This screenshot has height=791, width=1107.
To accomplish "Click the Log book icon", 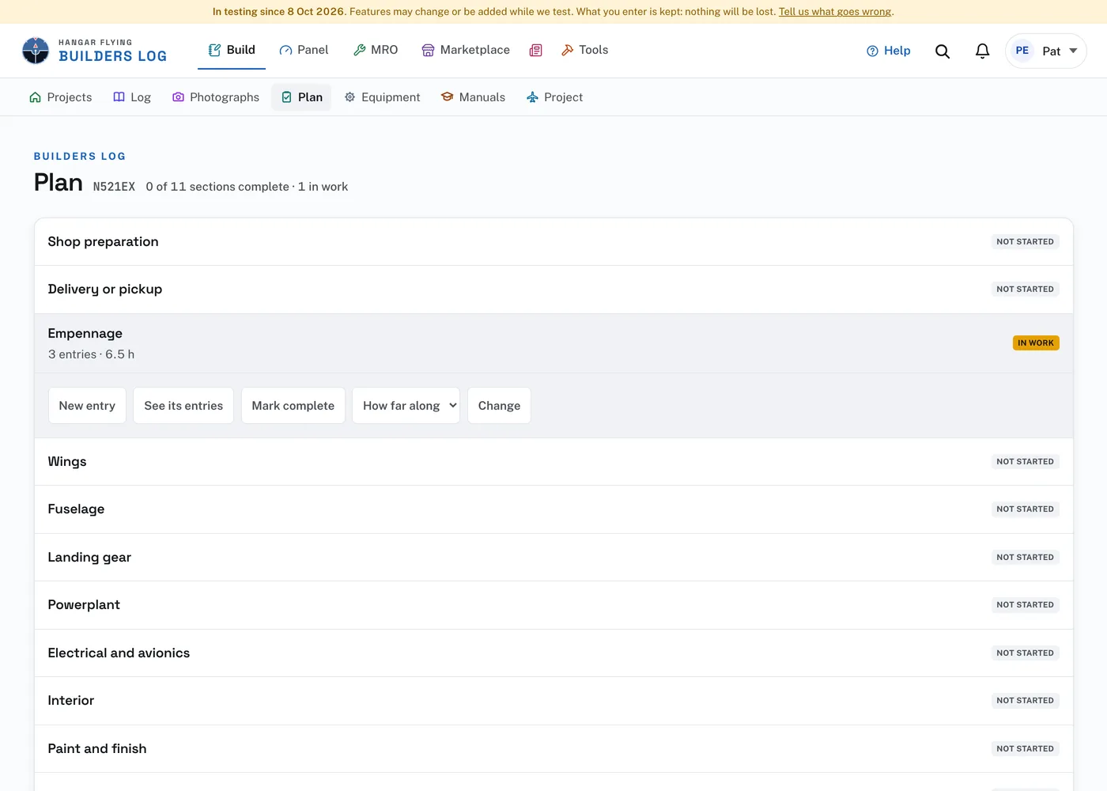I will (119, 97).
